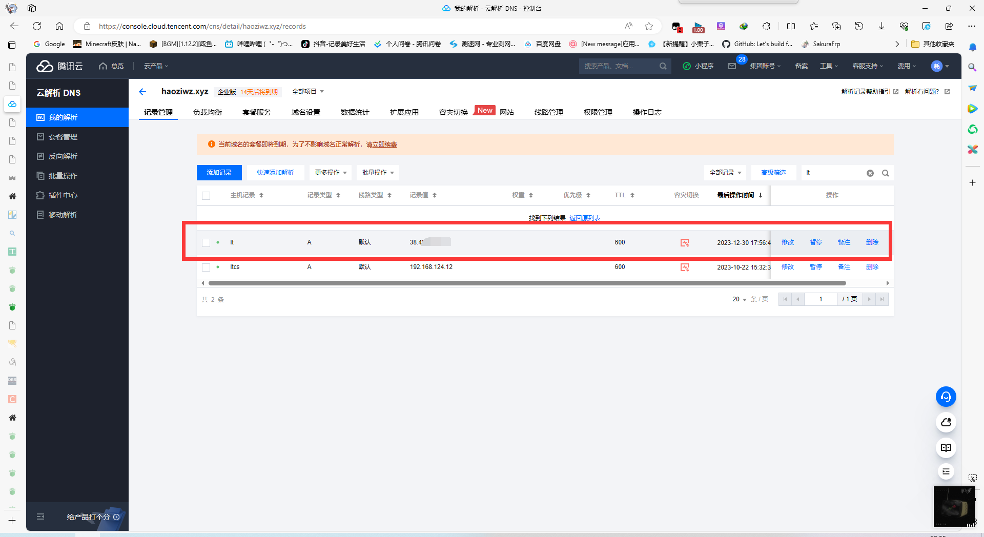Go to the browser home page icon
984x537 pixels.
point(59,26)
